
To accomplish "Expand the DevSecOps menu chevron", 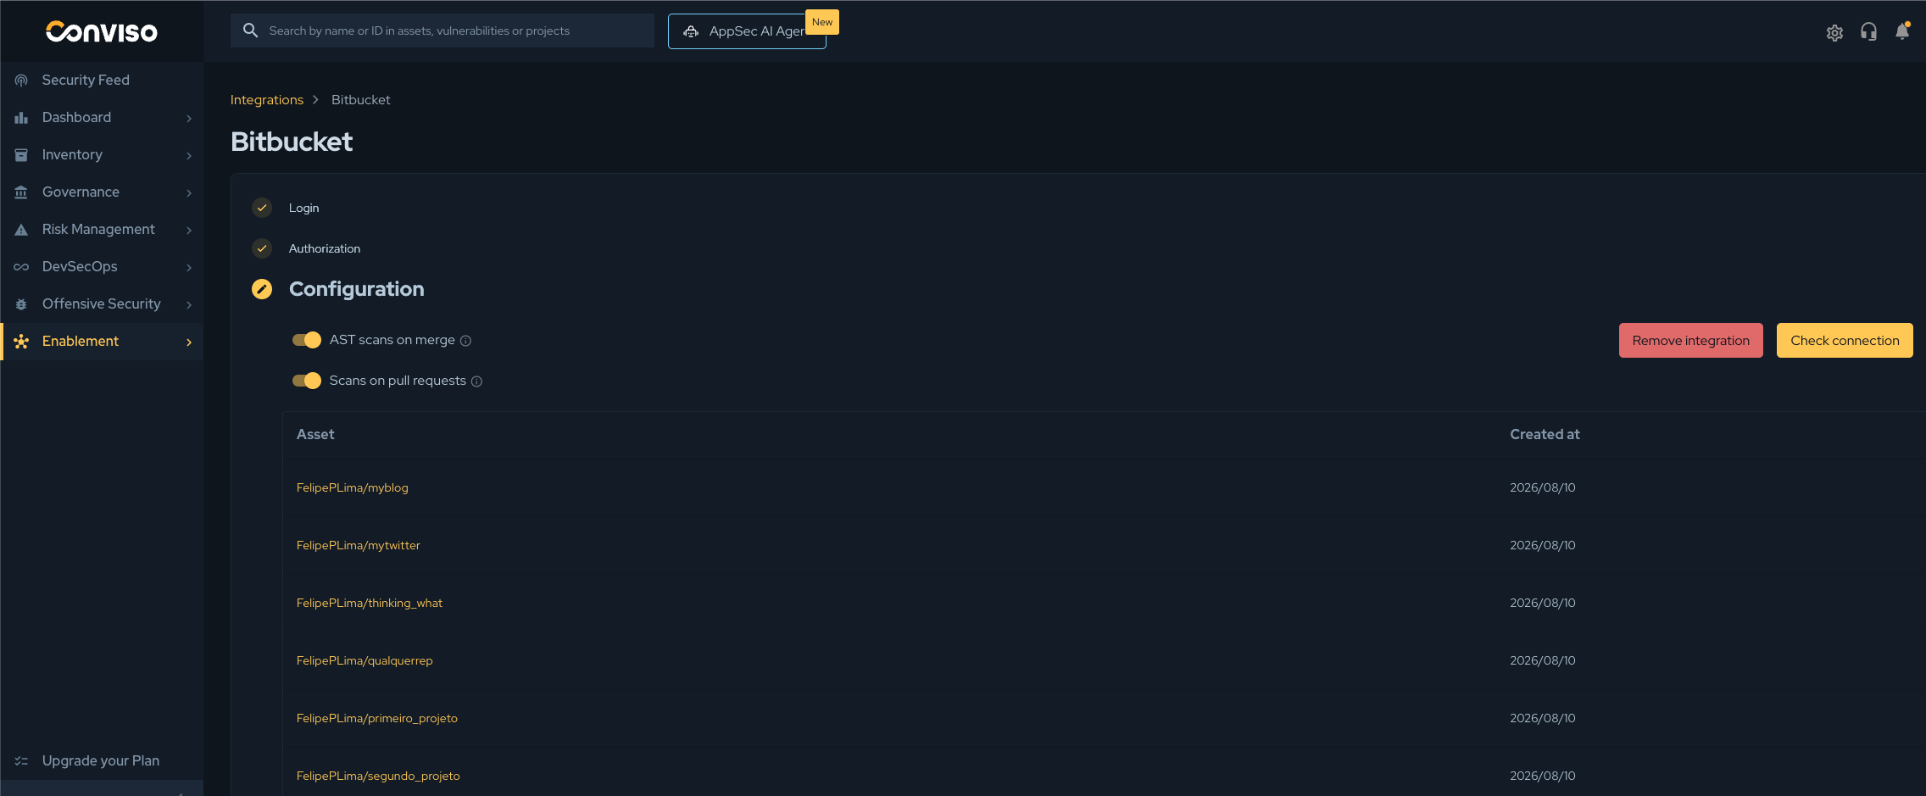I will coord(189,267).
